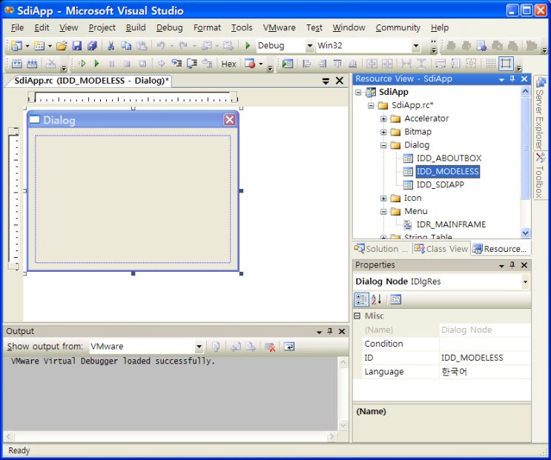Open the Toolbox side panel
The height and width of the screenshot is (460, 551).
(x=539, y=176)
